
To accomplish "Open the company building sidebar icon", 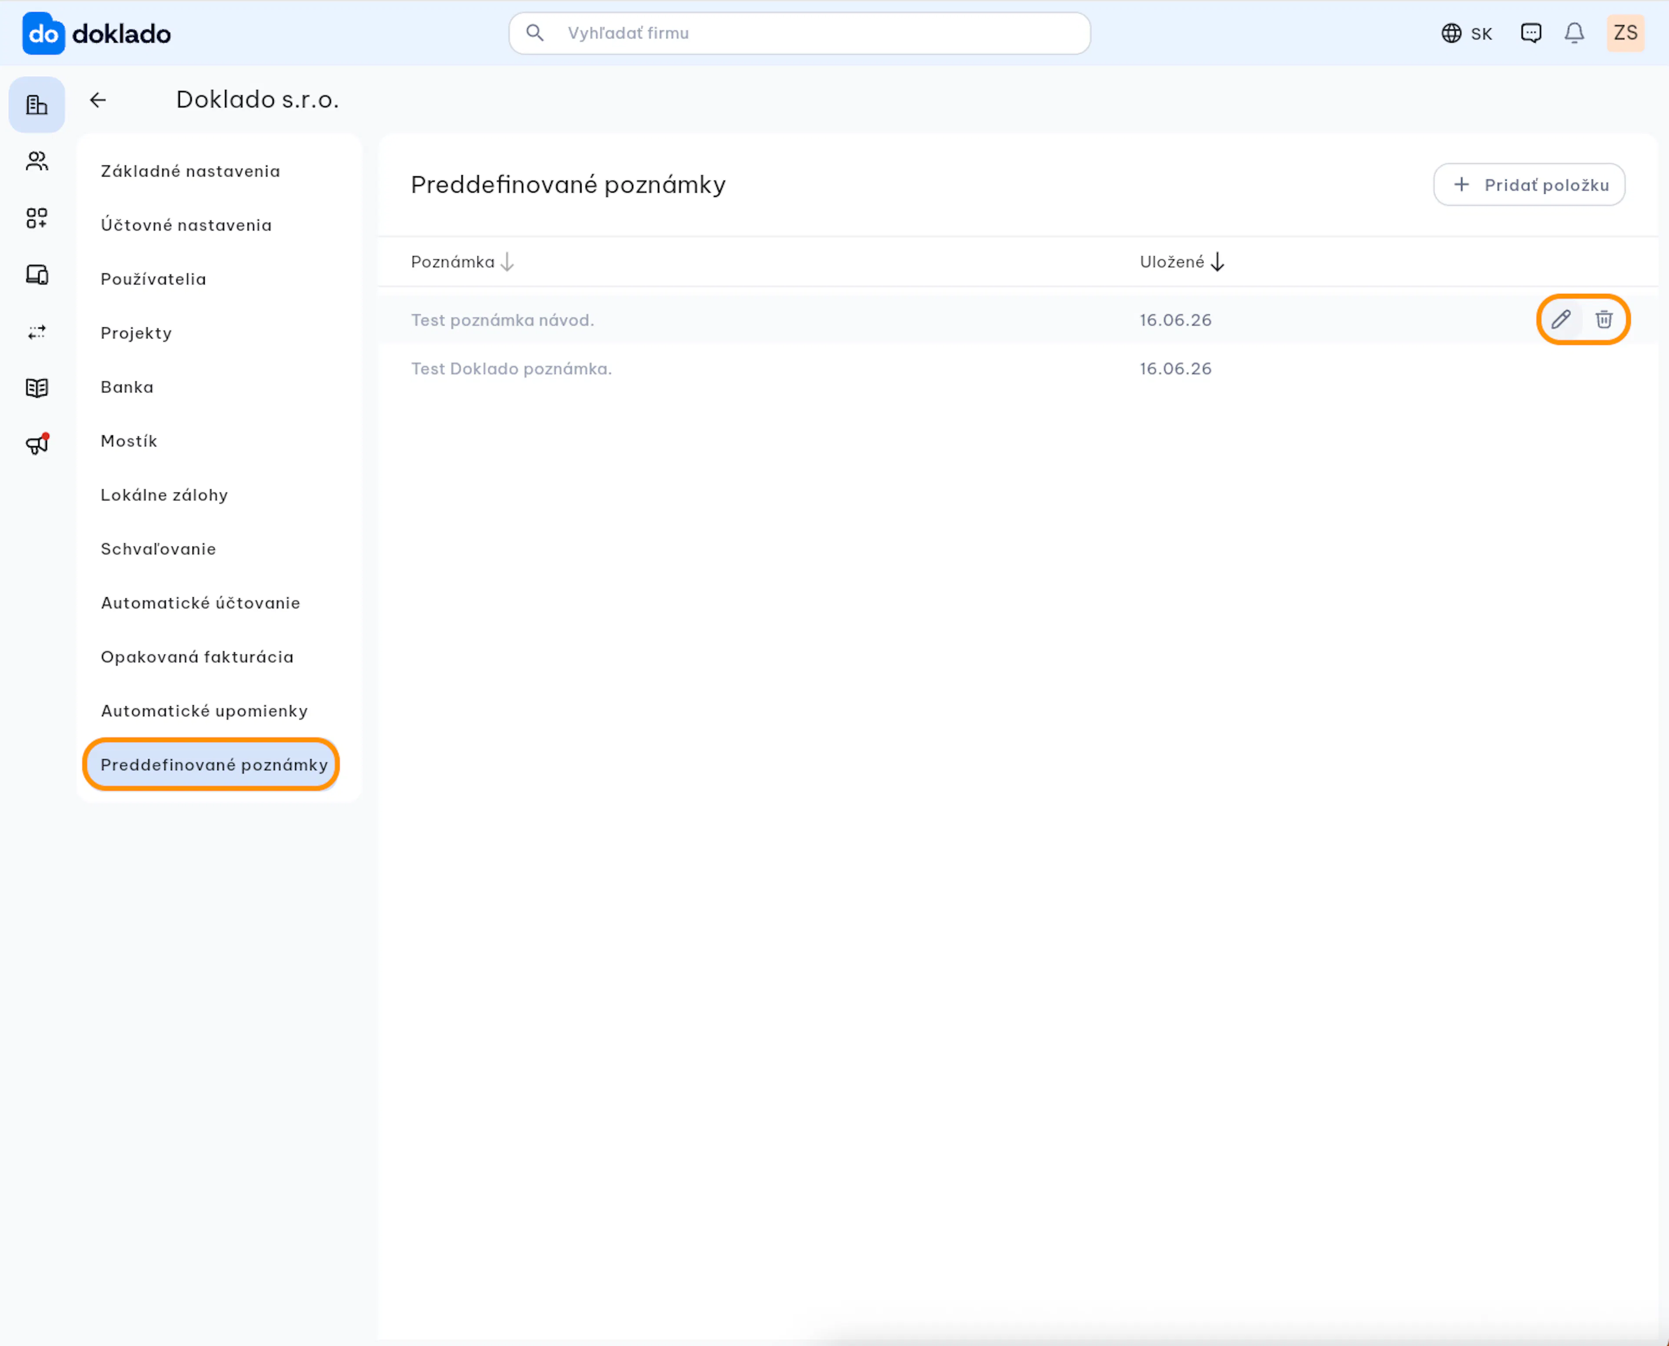I will coord(37,105).
